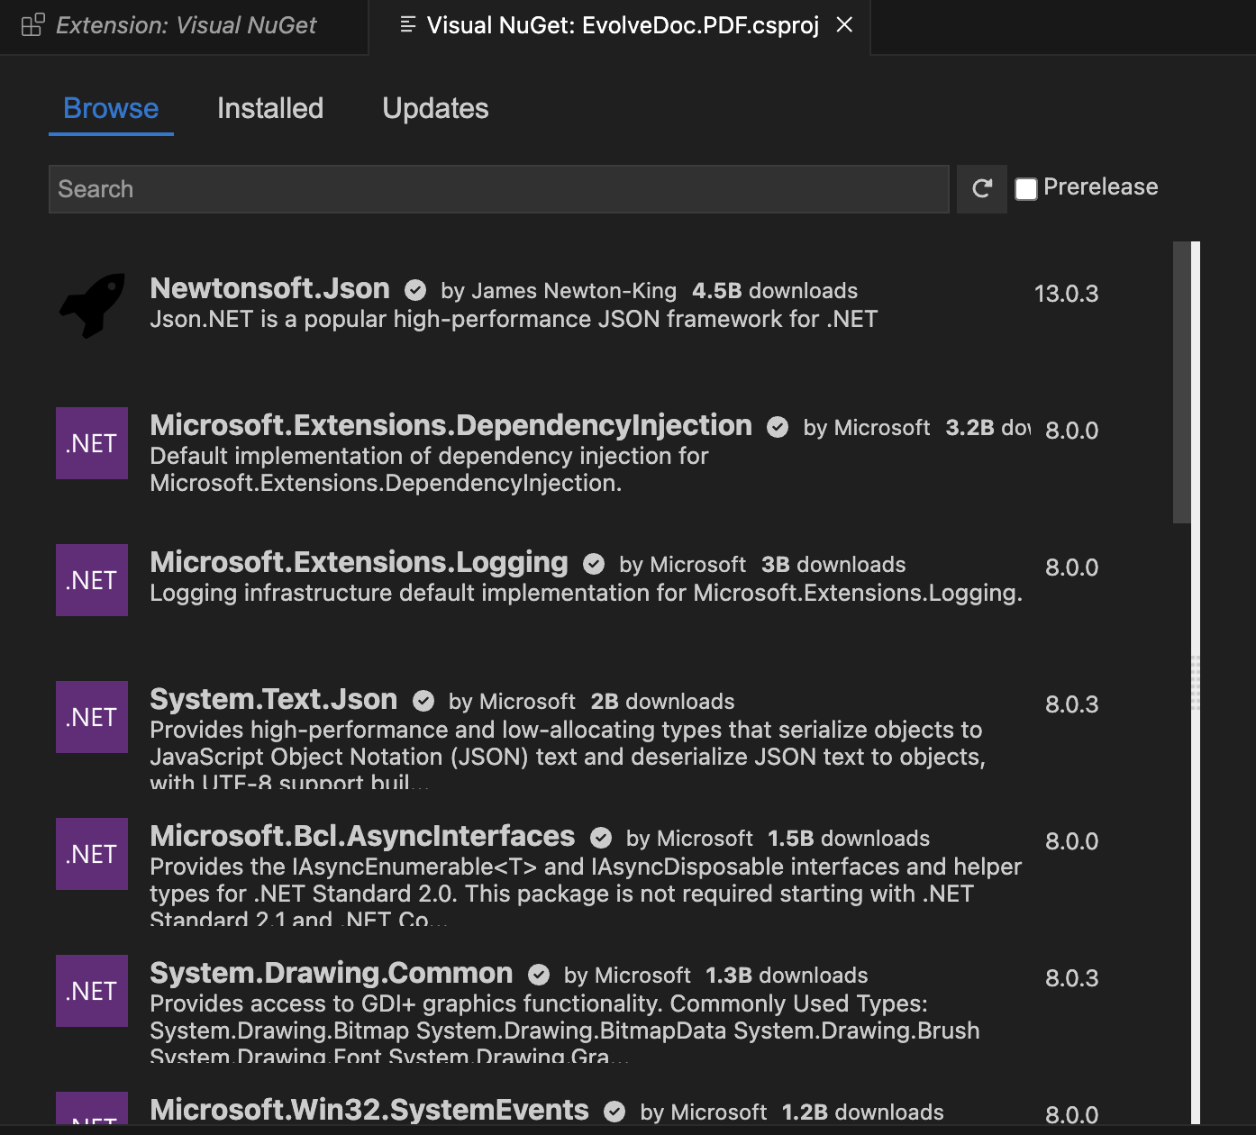Click 'by James Newton-King' author text
This screenshot has height=1135, width=1256.
point(559,291)
